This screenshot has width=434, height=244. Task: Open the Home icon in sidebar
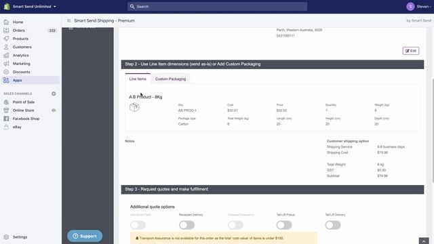(x=6, y=22)
